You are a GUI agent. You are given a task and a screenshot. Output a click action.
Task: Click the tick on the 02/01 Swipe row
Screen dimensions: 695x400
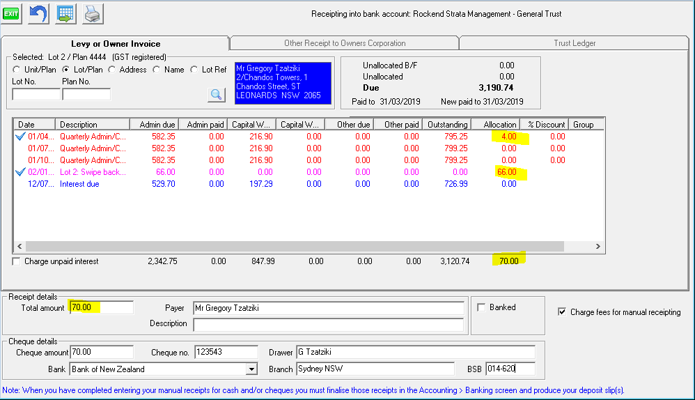[20, 171]
